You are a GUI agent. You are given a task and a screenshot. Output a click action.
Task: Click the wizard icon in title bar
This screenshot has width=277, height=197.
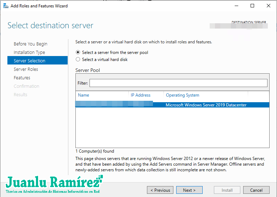(5, 6)
